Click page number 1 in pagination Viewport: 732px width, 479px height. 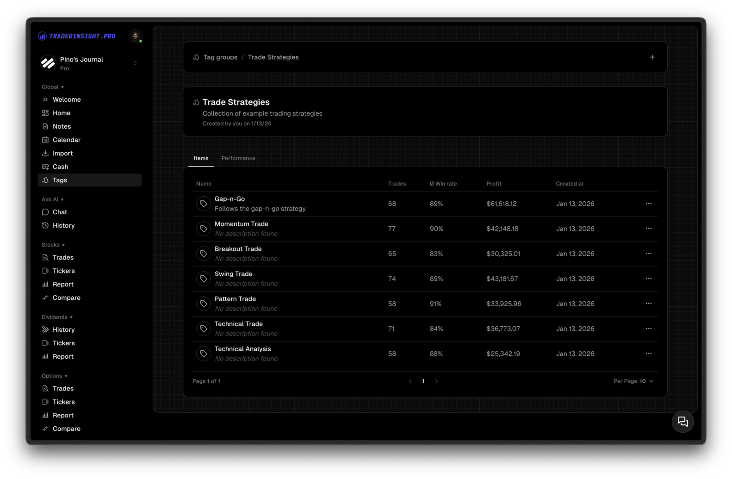[x=423, y=381]
